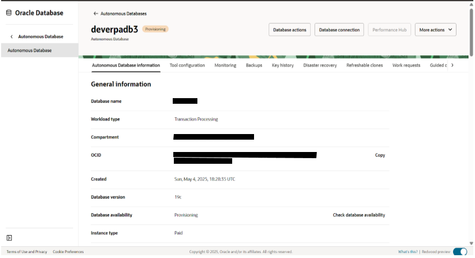Collapse the sidebar using bottom-left panel icon

pyautogui.click(x=9, y=238)
